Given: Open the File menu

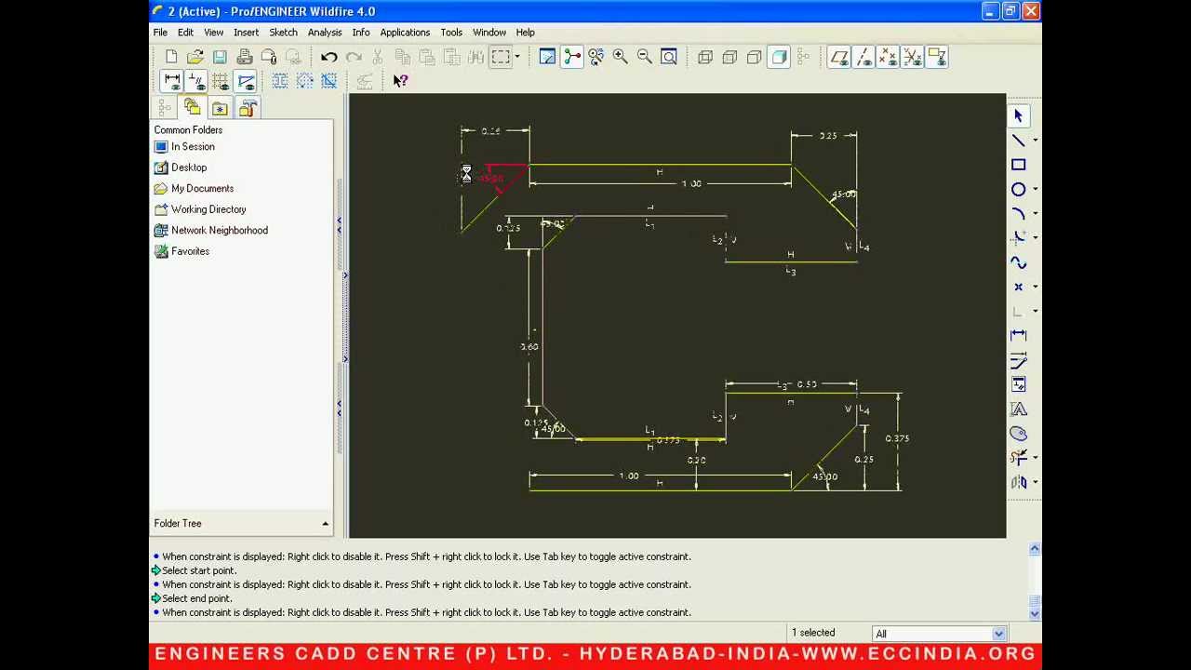Looking at the screenshot, I should 161,33.
